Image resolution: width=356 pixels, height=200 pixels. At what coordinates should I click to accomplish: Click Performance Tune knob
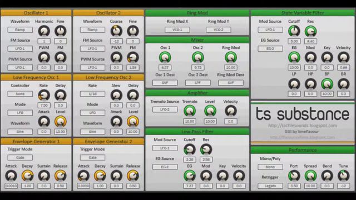344,176
